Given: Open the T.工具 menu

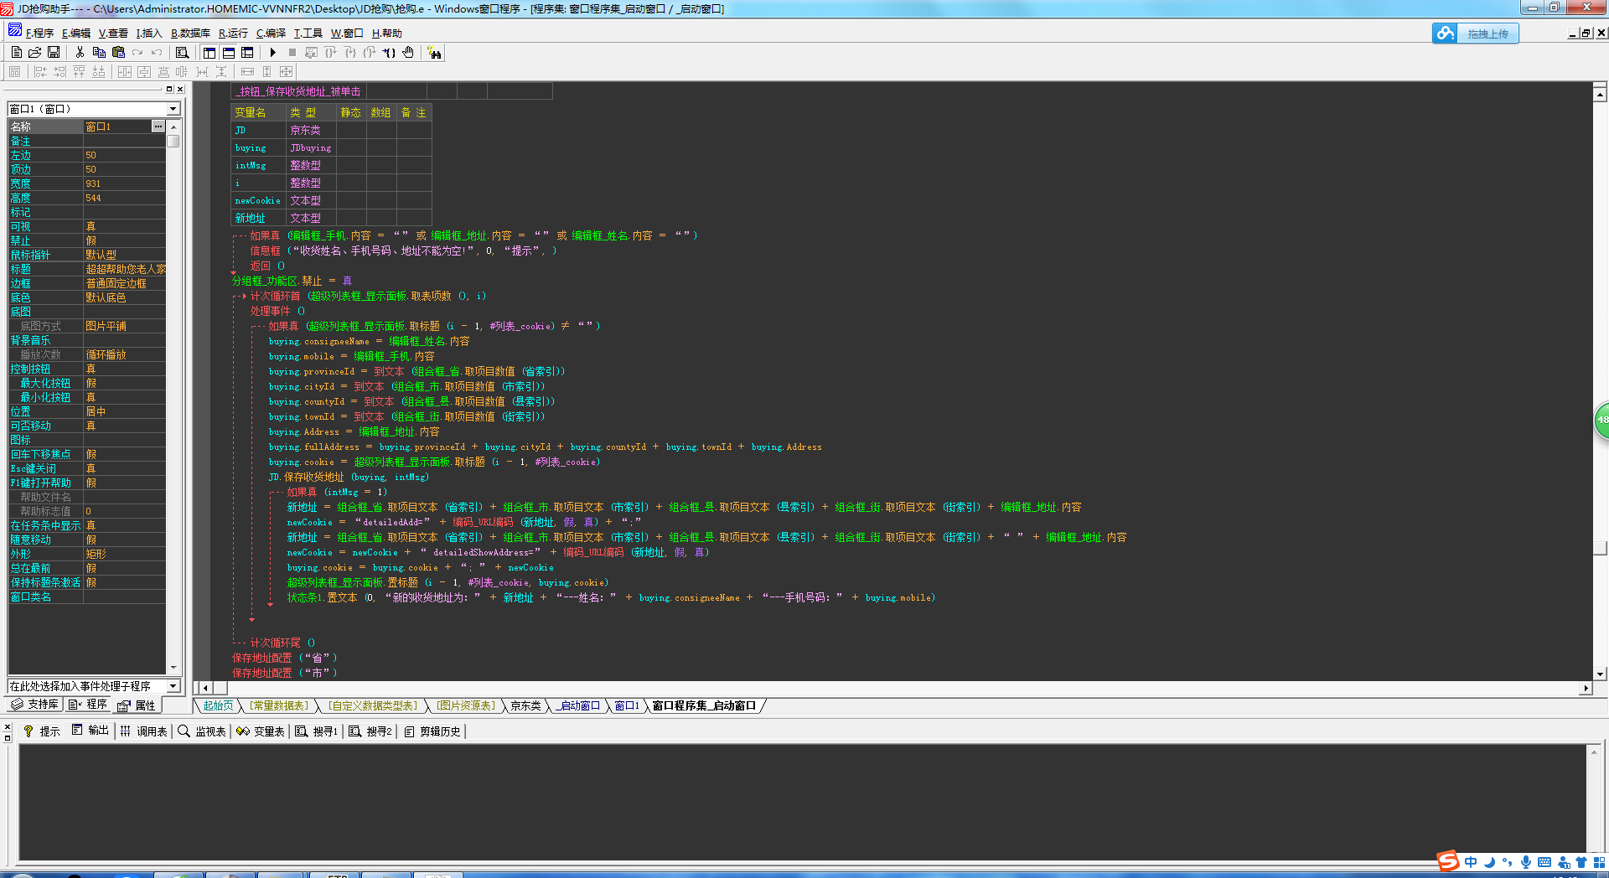Looking at the screenshot, I should tap(308, 34).
